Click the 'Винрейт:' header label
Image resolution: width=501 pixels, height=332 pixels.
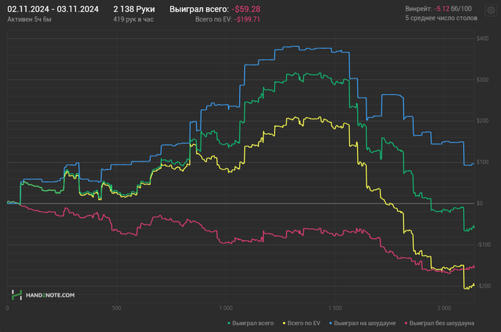[419, 9]
